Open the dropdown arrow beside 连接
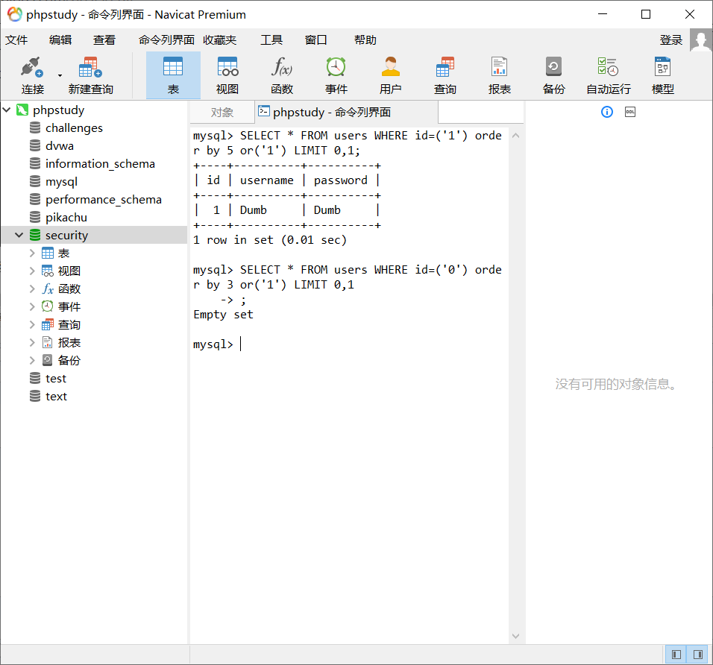 60,75
